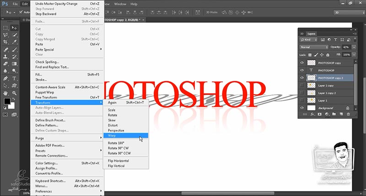This screenshot has height=196, width=366.
Task: Add a layer mask in Layers panel
Action: (x=319, y=114)
